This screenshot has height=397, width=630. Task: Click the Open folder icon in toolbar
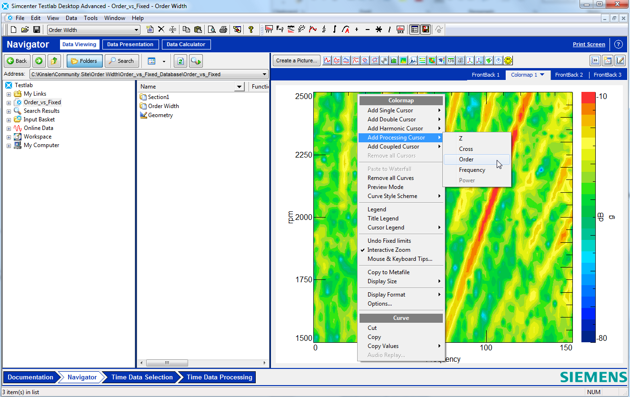[x=25, y=30]
